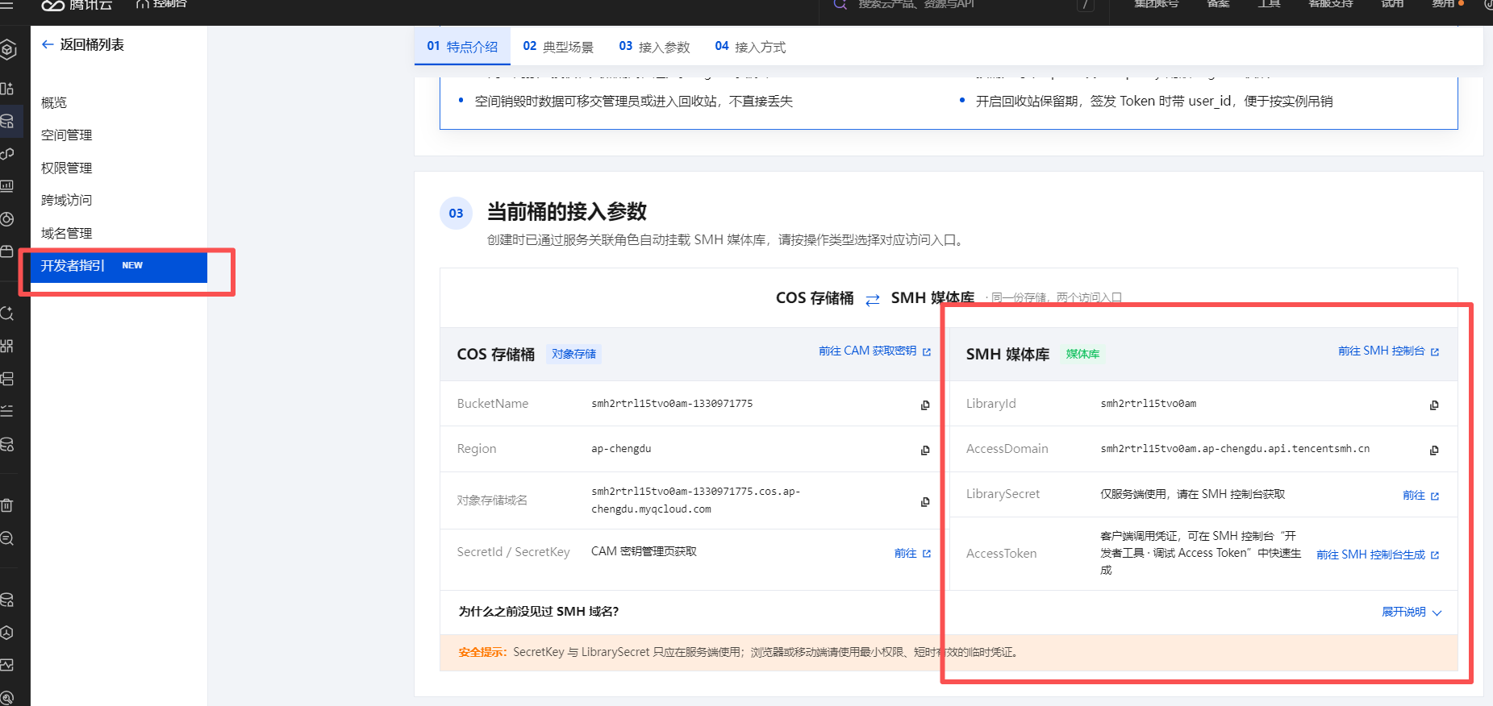Select the Region value ap-chengdu
This screenshot has height=706, width=1493.
click(621, 449)
